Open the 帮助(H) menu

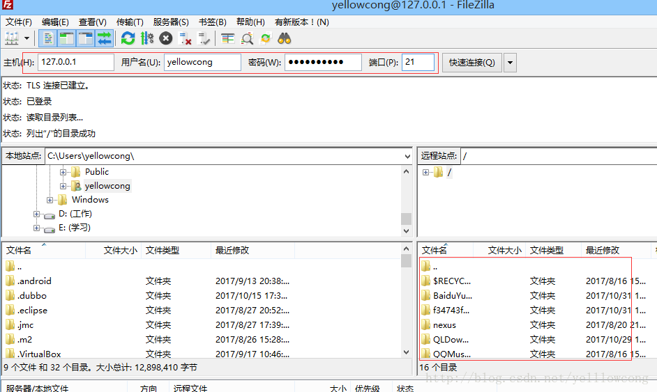[x=250, y=22]
